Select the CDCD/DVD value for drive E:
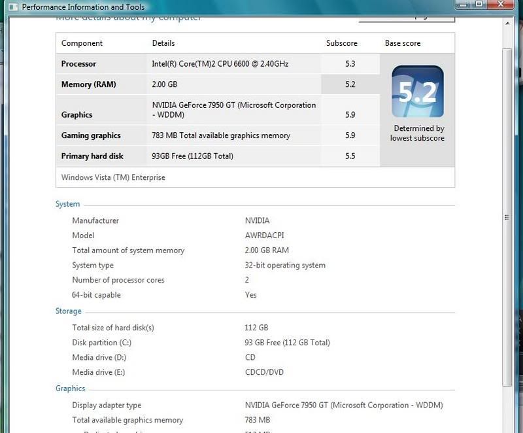The image size is (523, 433). (264, 372)
